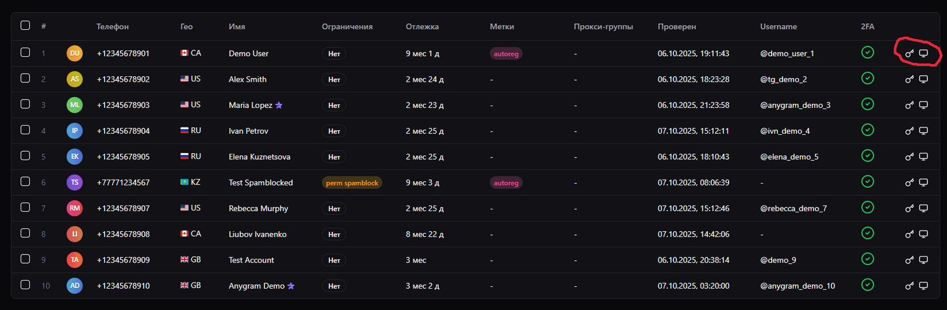The height and width of the screenshot is (310, 947).
Task: Click the key icon for Ivan Petrov
Action: pos(909,131)
